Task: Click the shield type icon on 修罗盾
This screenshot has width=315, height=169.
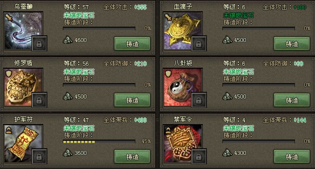Action: (x=9, y=74)
